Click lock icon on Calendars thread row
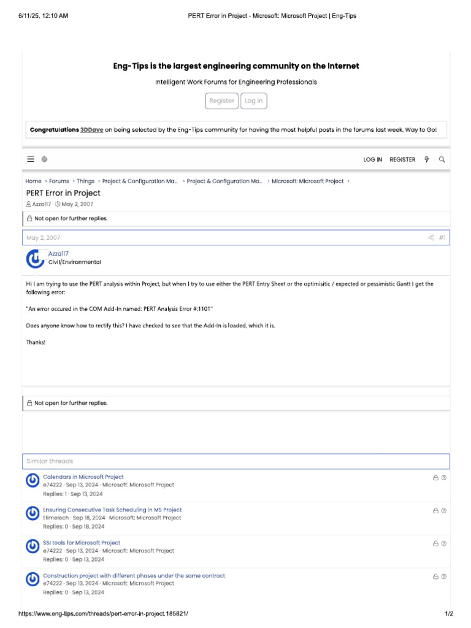This screenshot has width=471, height=628. (x=435, y=477)
